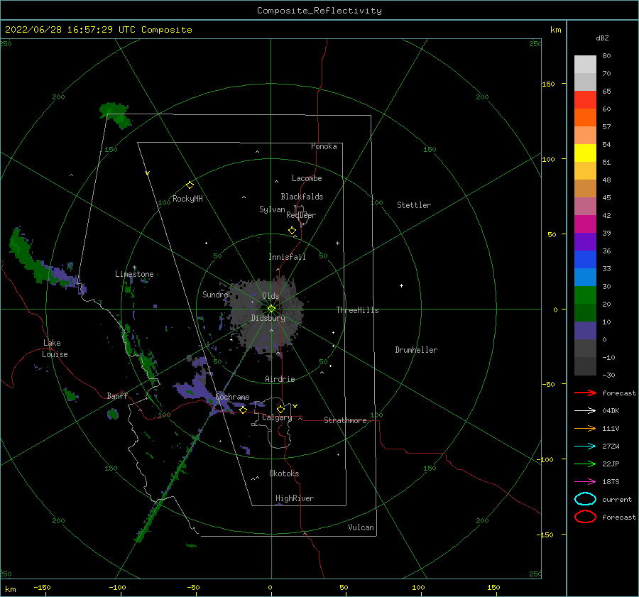This screenshot has height=597, width=639.
Task: Click the Blackfalds city label
Action: click(x=302, y=197)
